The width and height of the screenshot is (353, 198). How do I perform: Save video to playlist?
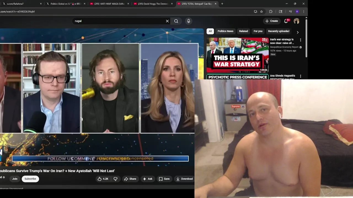point(164,179)
